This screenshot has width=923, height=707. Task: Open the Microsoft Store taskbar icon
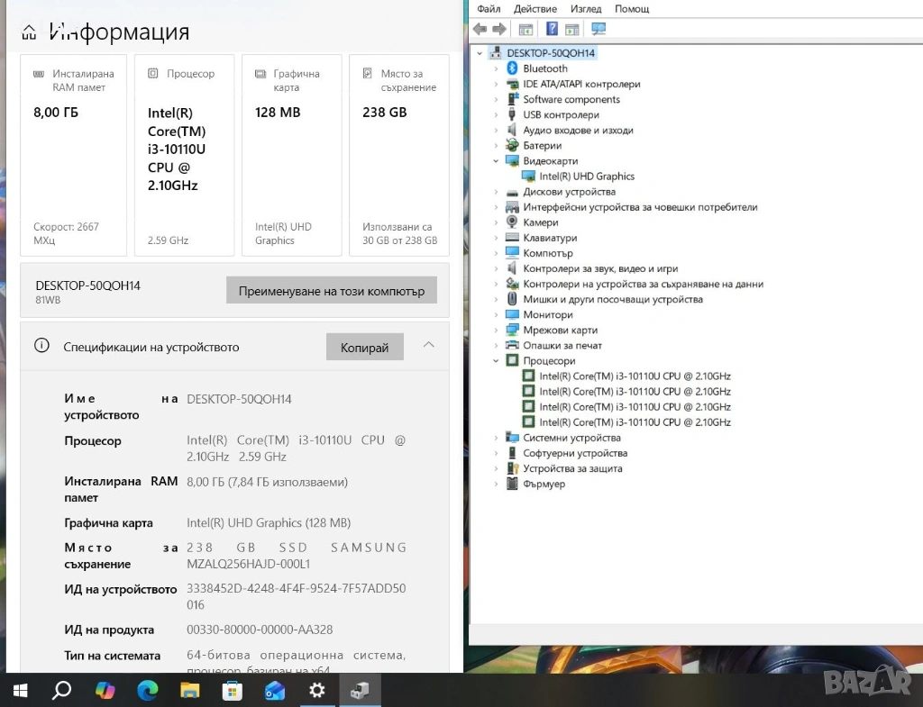(233, 691)
